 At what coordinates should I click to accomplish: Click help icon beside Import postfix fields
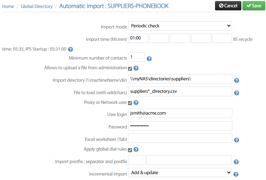tap(237, 162)
